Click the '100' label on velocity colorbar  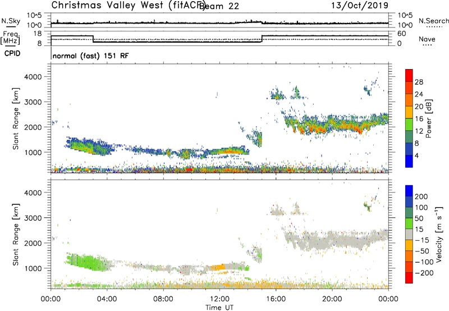tap(421, 208)
